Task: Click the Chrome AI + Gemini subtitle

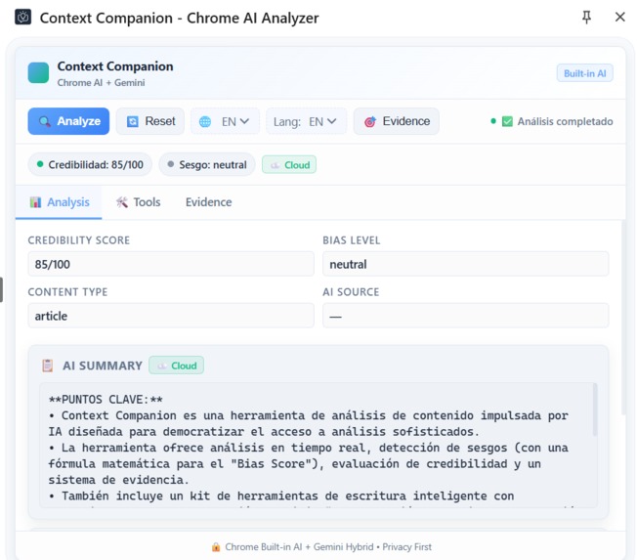Action: tap(102, 82)
